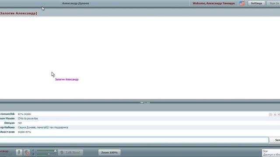Click the username Анастасия in chat

[7, 132]
